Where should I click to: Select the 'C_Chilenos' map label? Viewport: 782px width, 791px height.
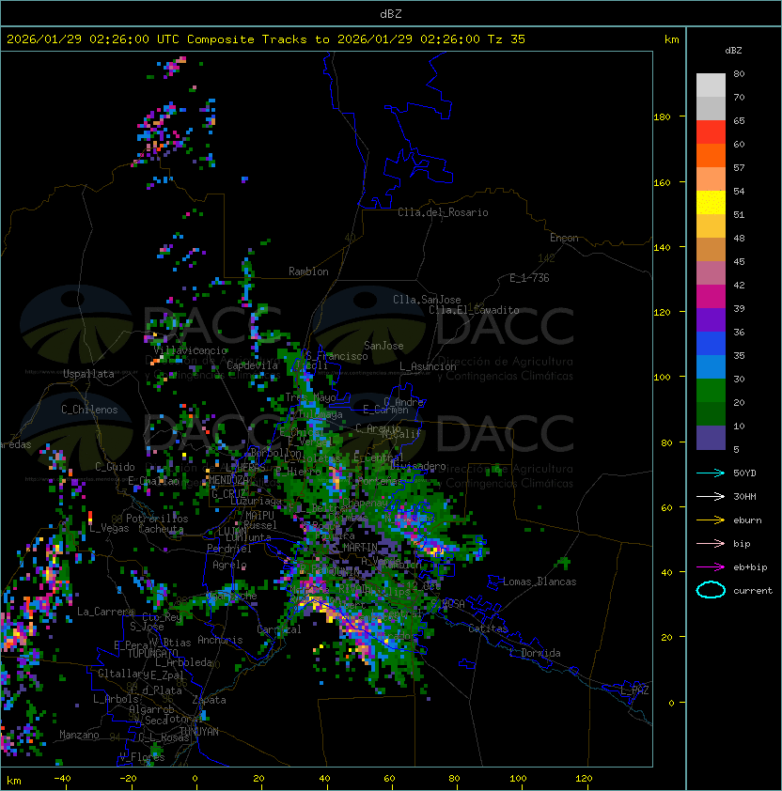(89, 410)
